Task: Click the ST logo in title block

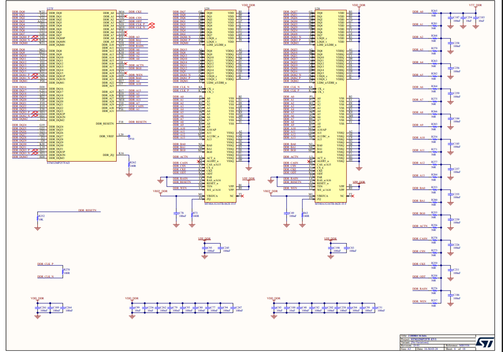Action: pyautogui.click(x=484, y=342)
